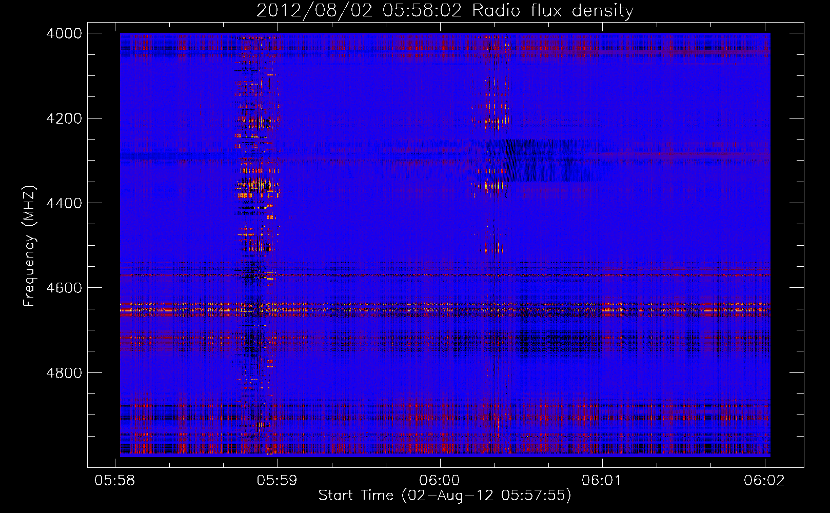
Task: Click the '06:00' time axis label
Action: [440, 480]
